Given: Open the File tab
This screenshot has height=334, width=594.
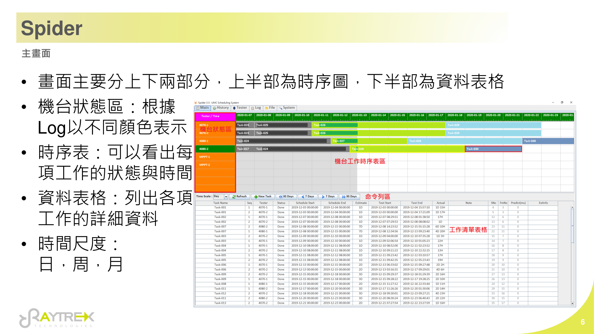Looking at the screenshot, I should (270, 108).
